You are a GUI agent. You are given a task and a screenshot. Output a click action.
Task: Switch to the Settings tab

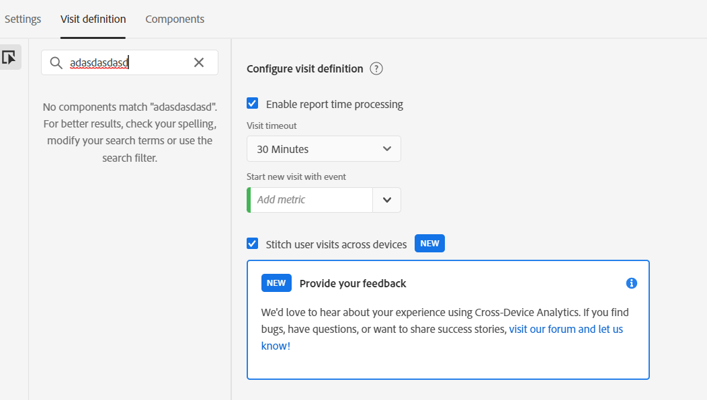point(22,19)
